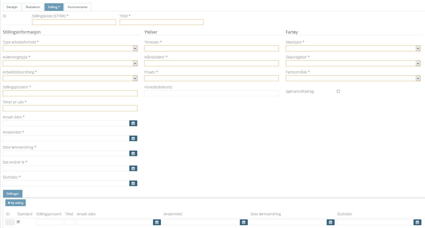Uncheck the Standard checkbox in table row
The image size is (425, 228).
click(x=18, y=222)
